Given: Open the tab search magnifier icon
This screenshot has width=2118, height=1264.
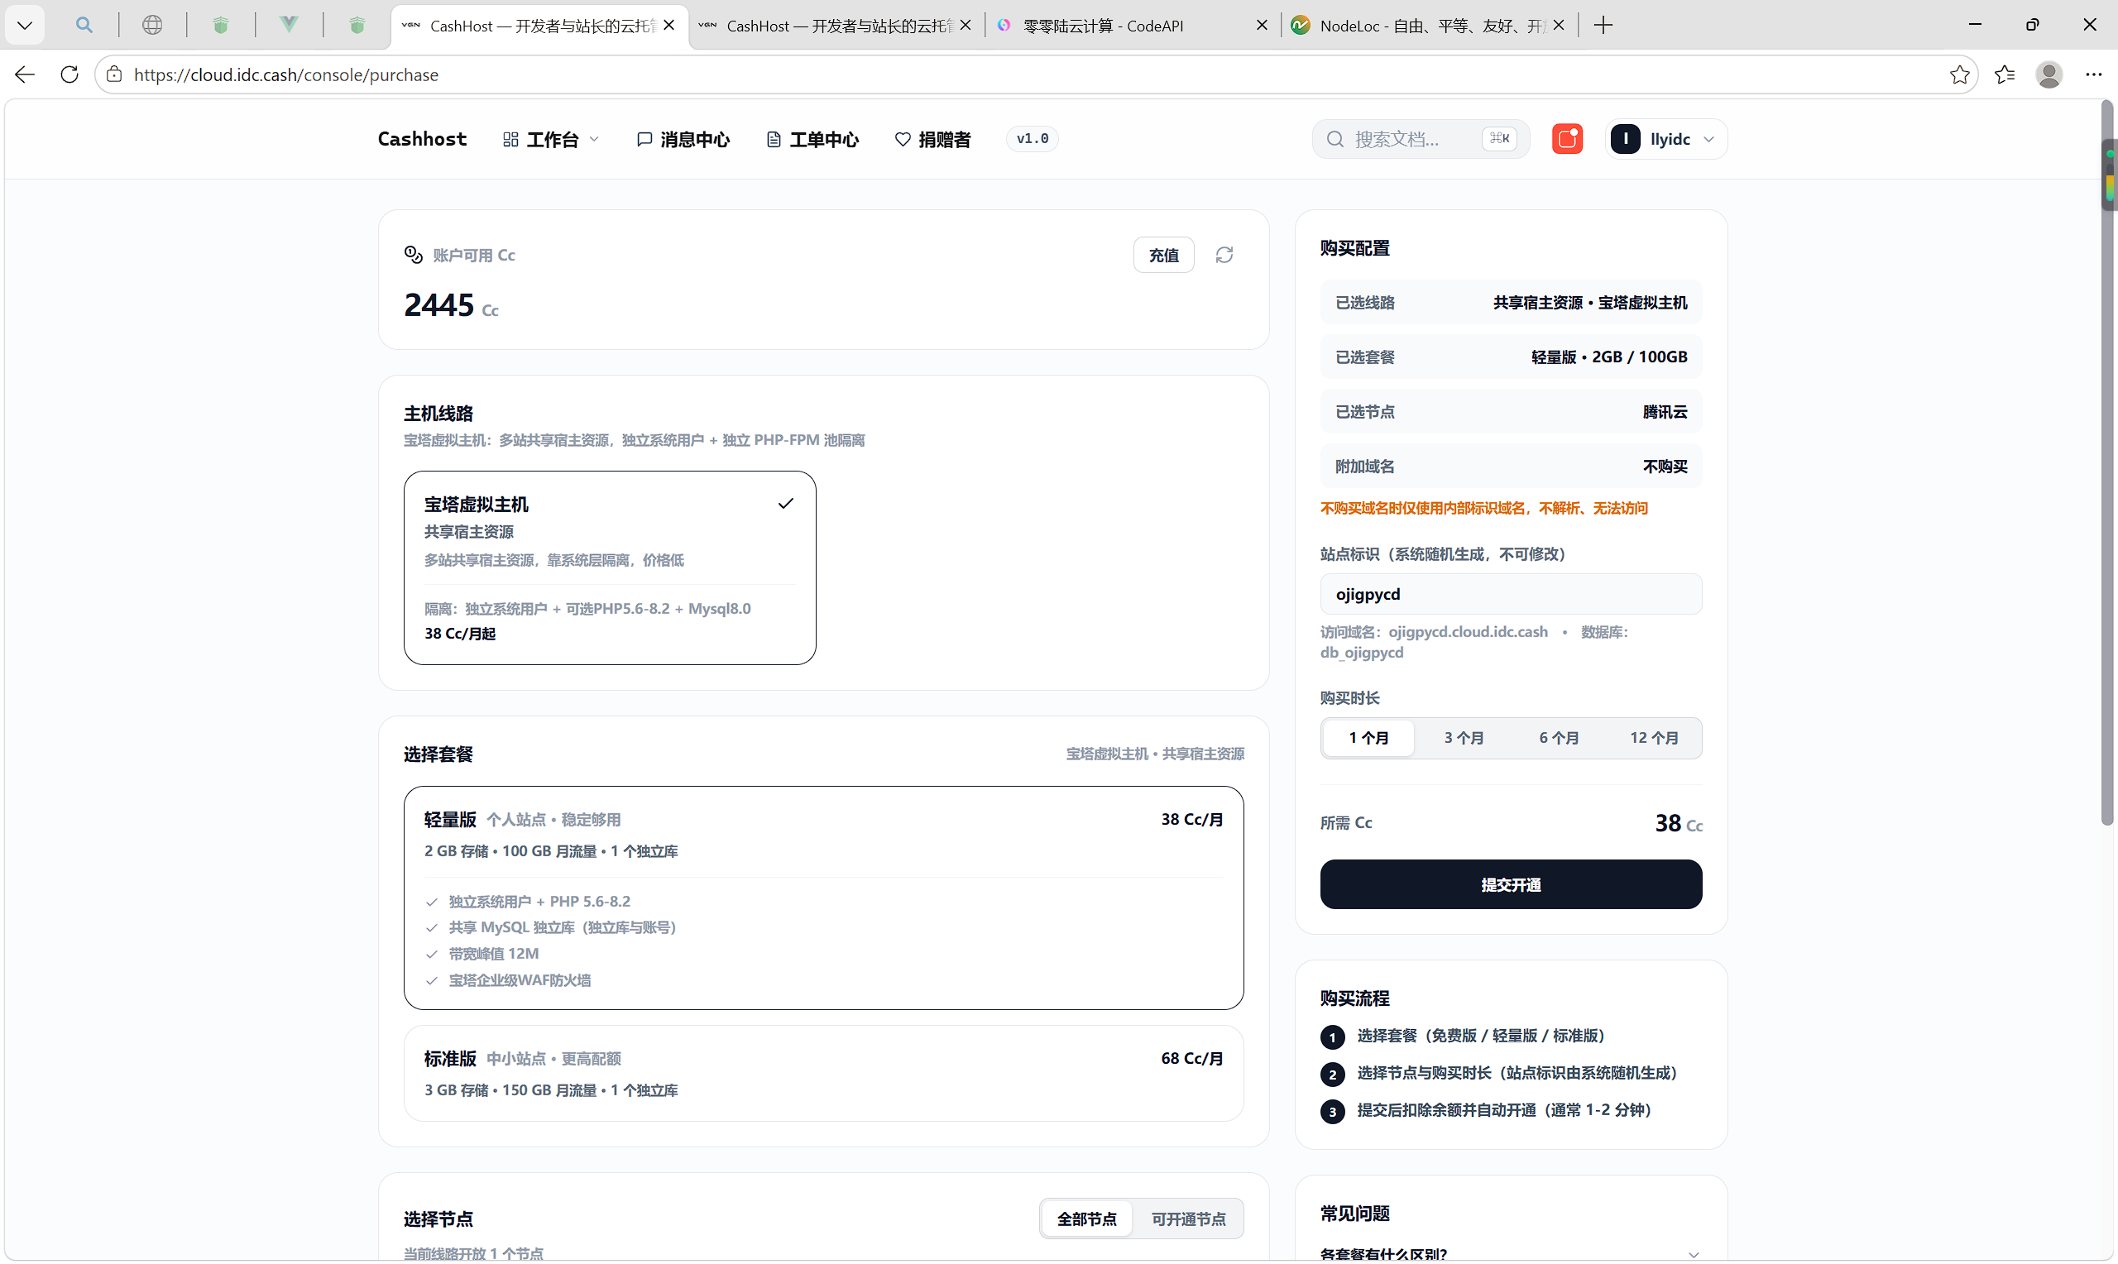Looking at the screenshot, I should coord(84,26).
